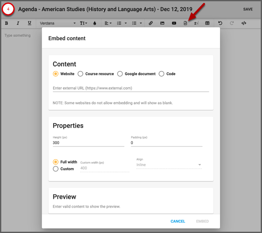Click the insert link icon
The height and width of the screenshot is (233, 262).
click(x=151, y=23)
